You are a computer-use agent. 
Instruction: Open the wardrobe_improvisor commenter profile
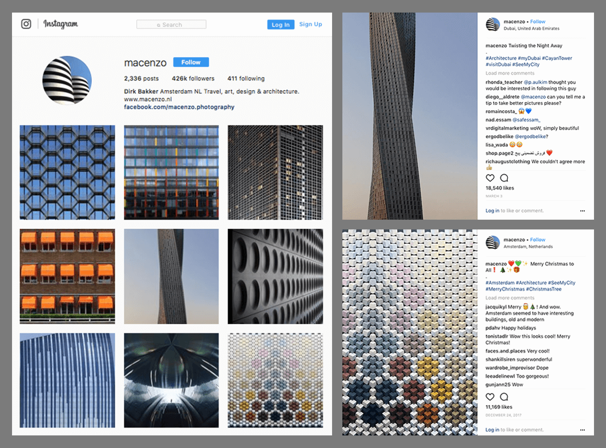coord(510,368)
